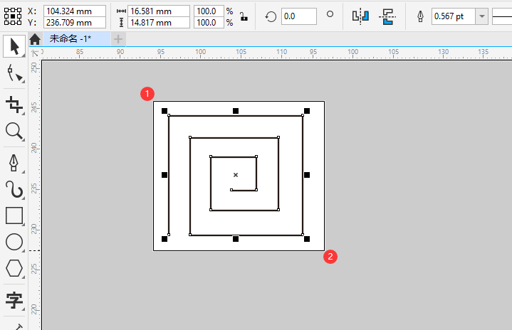This screenshot has width=512, height=330.
Task: Click the rotation angle field 0.0
Action: (x=299, y=16)
